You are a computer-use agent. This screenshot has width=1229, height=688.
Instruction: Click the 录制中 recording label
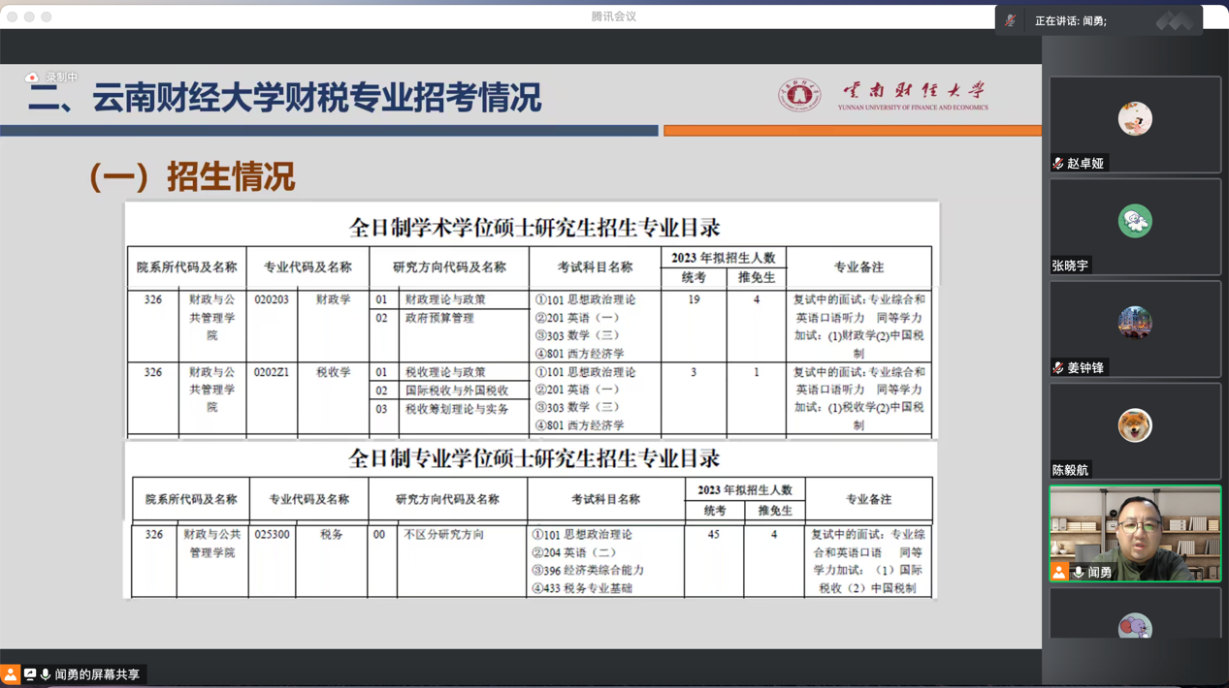(x=61, y=78)
